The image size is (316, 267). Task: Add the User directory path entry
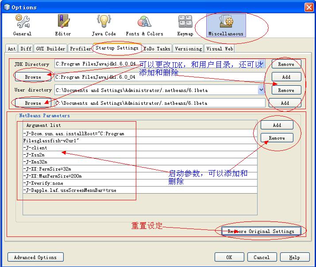pos(285,103)
